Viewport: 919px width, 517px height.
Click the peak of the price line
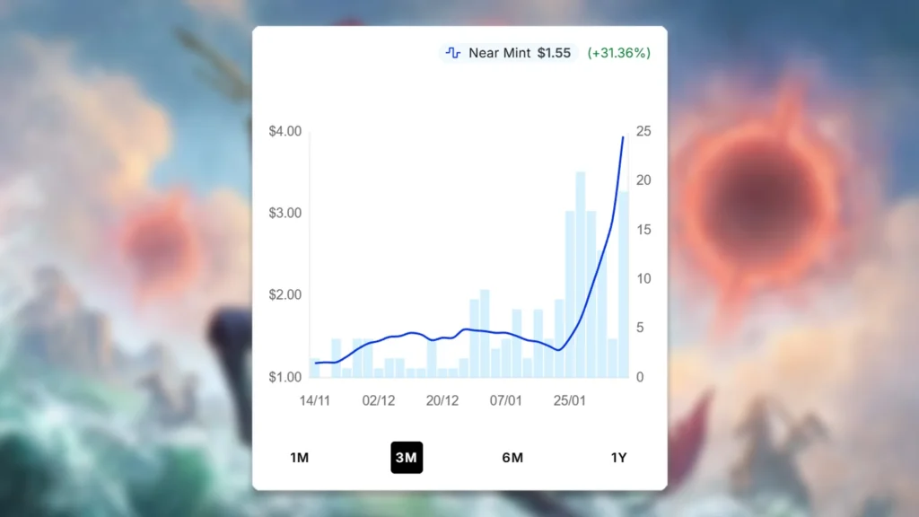624,137
